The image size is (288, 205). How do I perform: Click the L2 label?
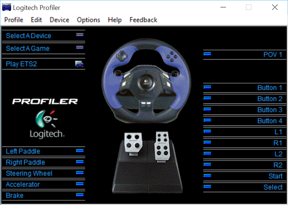click(278, 154)
